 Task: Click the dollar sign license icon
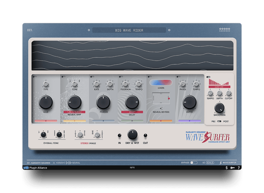[226, 168]
